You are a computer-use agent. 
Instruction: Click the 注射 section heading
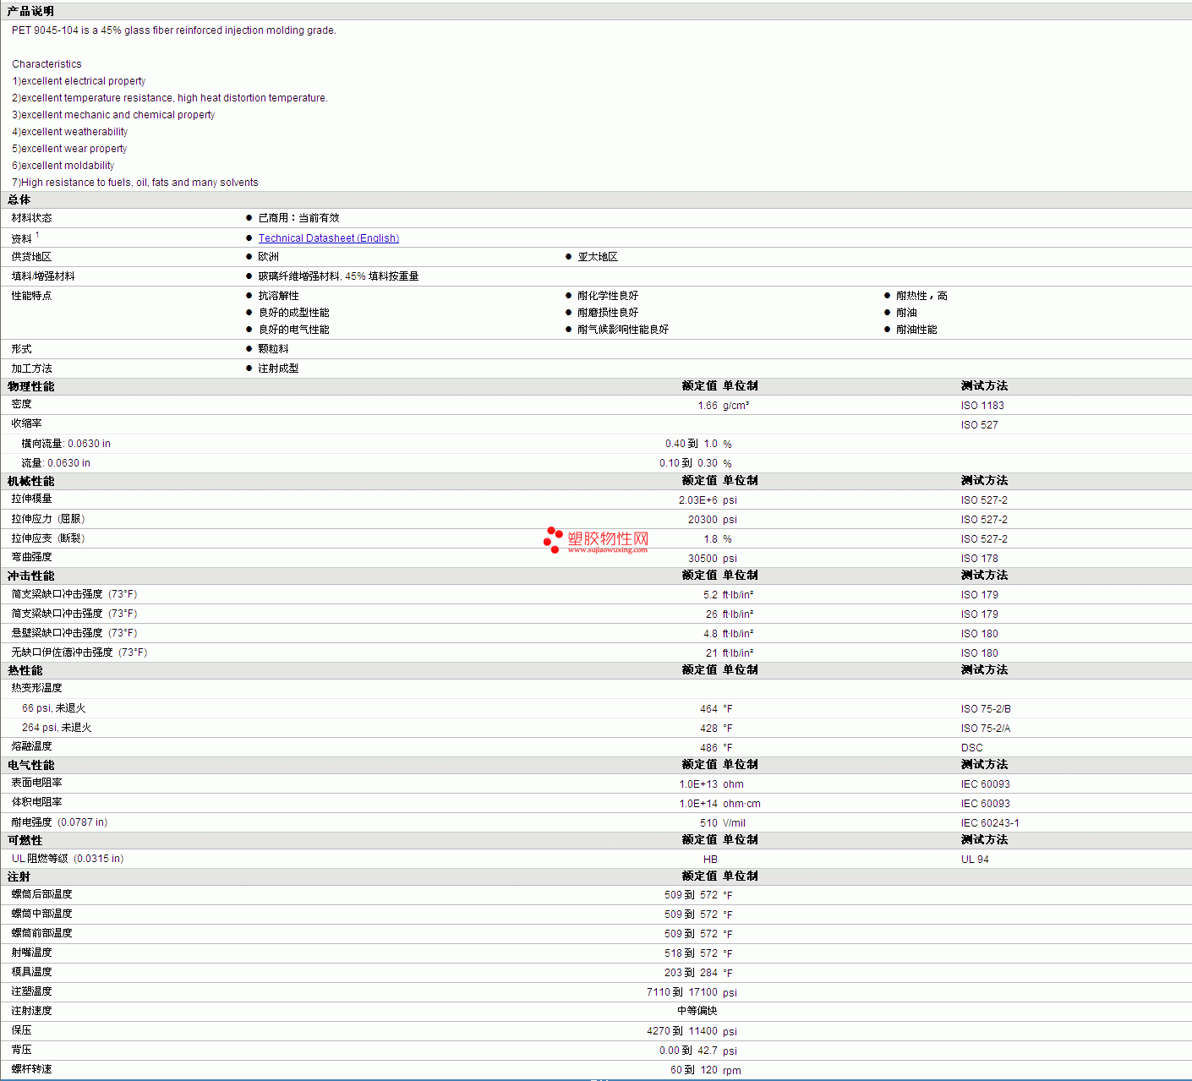coord(19,876)
